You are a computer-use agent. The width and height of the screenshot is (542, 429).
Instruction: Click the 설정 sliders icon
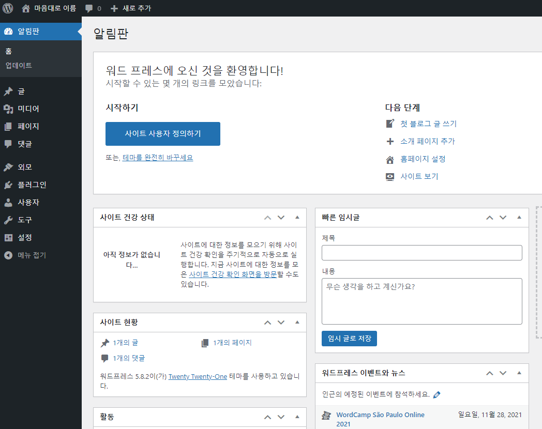[x=8, y=238]
